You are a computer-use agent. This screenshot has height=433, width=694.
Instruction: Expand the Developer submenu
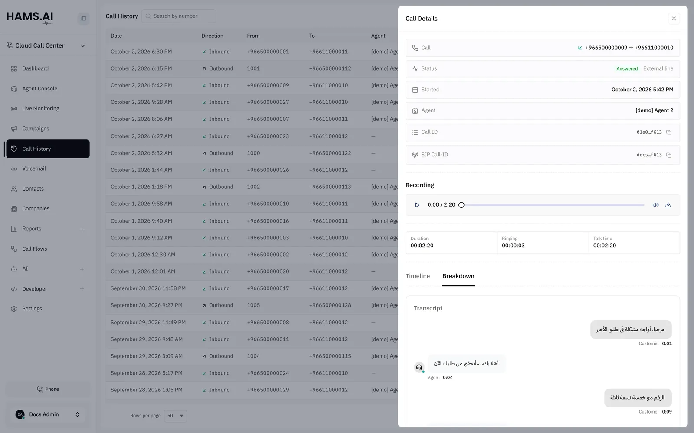[x=82, y=289]
